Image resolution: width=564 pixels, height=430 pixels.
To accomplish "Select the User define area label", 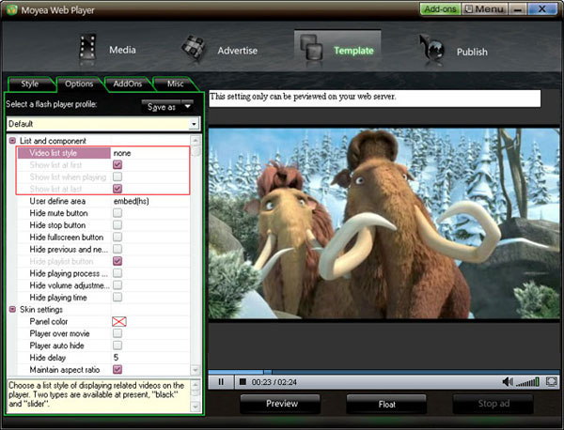I will point(57,201).
